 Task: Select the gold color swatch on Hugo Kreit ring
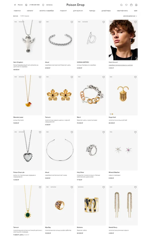[x=112, y=114]
